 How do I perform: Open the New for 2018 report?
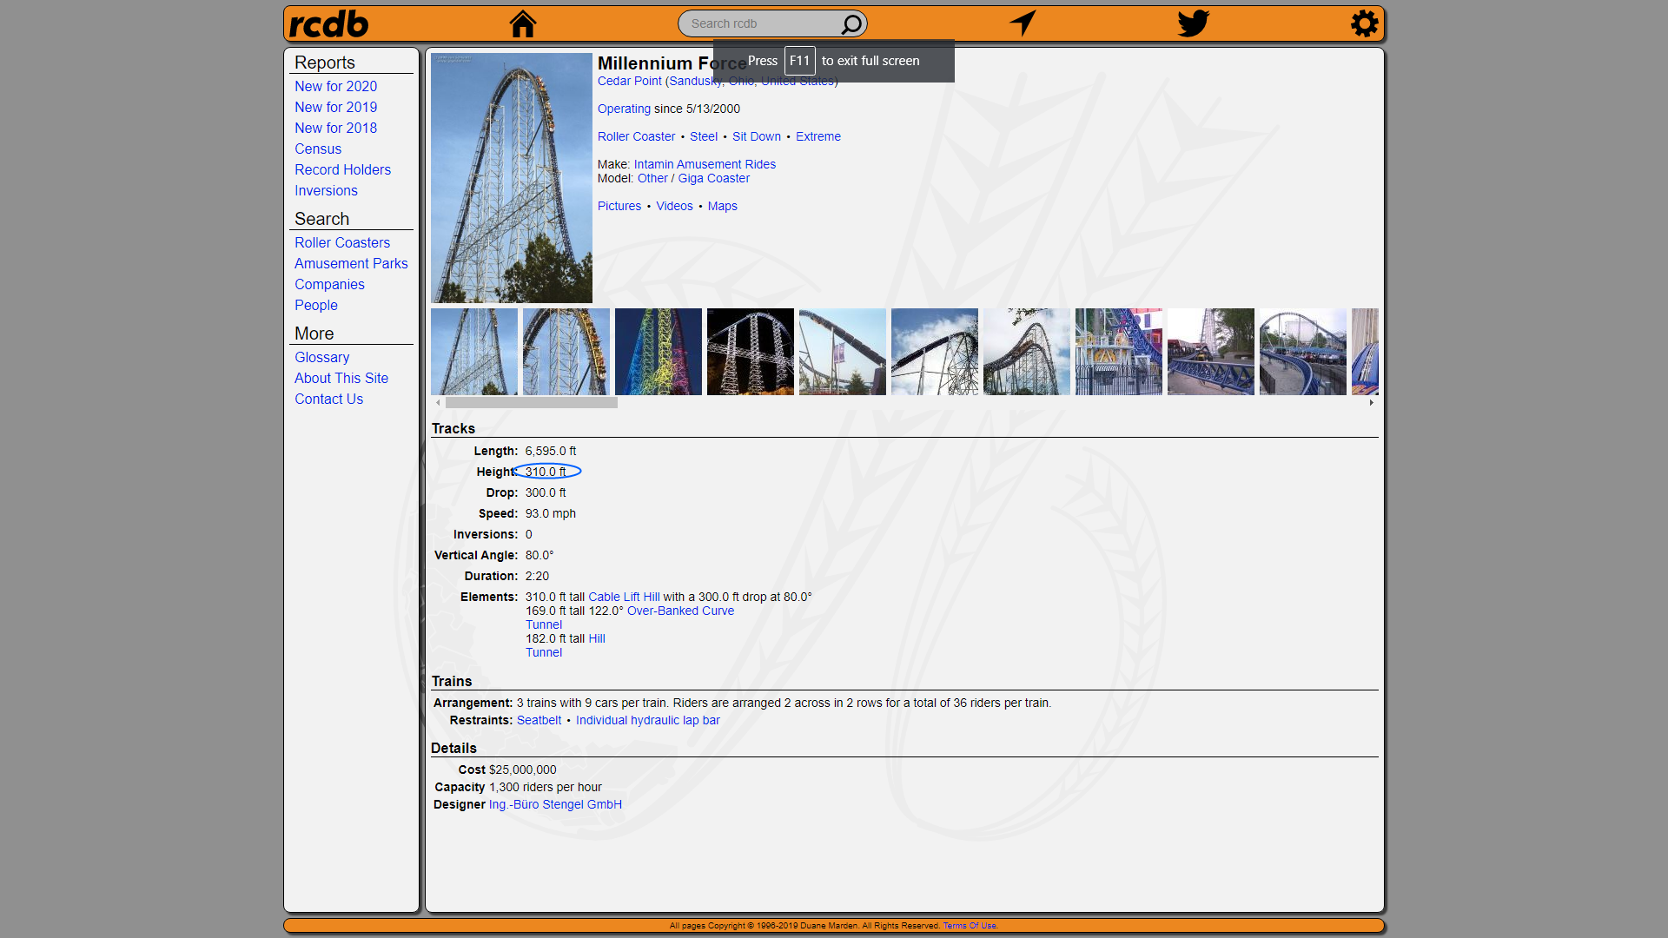click(335, 128)
